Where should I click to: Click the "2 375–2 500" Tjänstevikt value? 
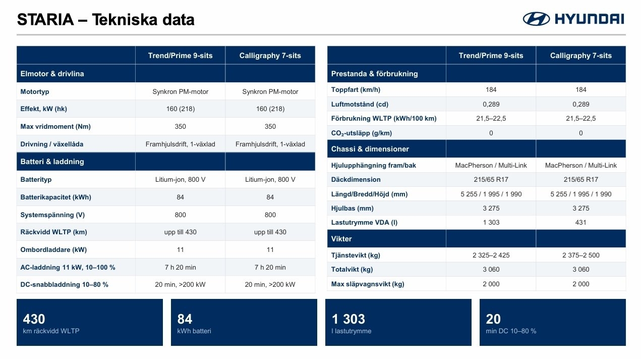581,255
